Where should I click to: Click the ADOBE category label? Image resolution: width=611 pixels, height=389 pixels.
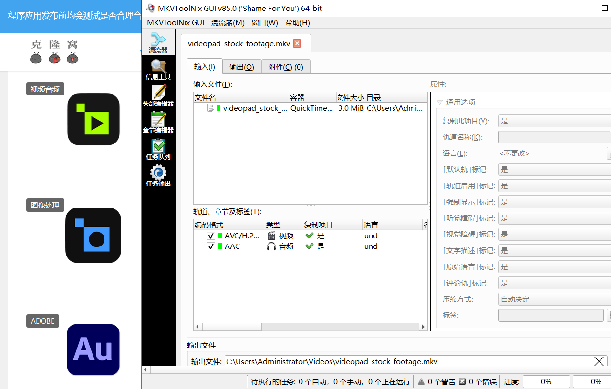tap(42, 321)
